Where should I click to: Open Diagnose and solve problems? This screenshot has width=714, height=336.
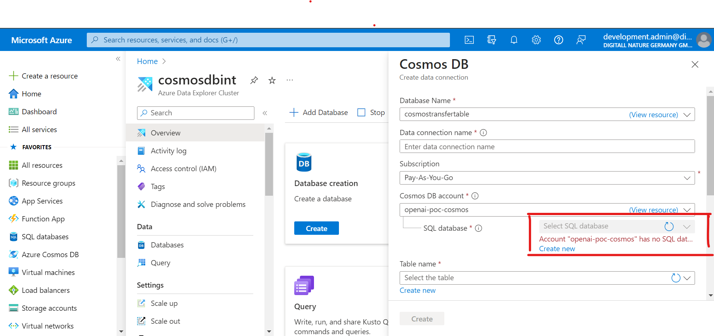point(198,204)
